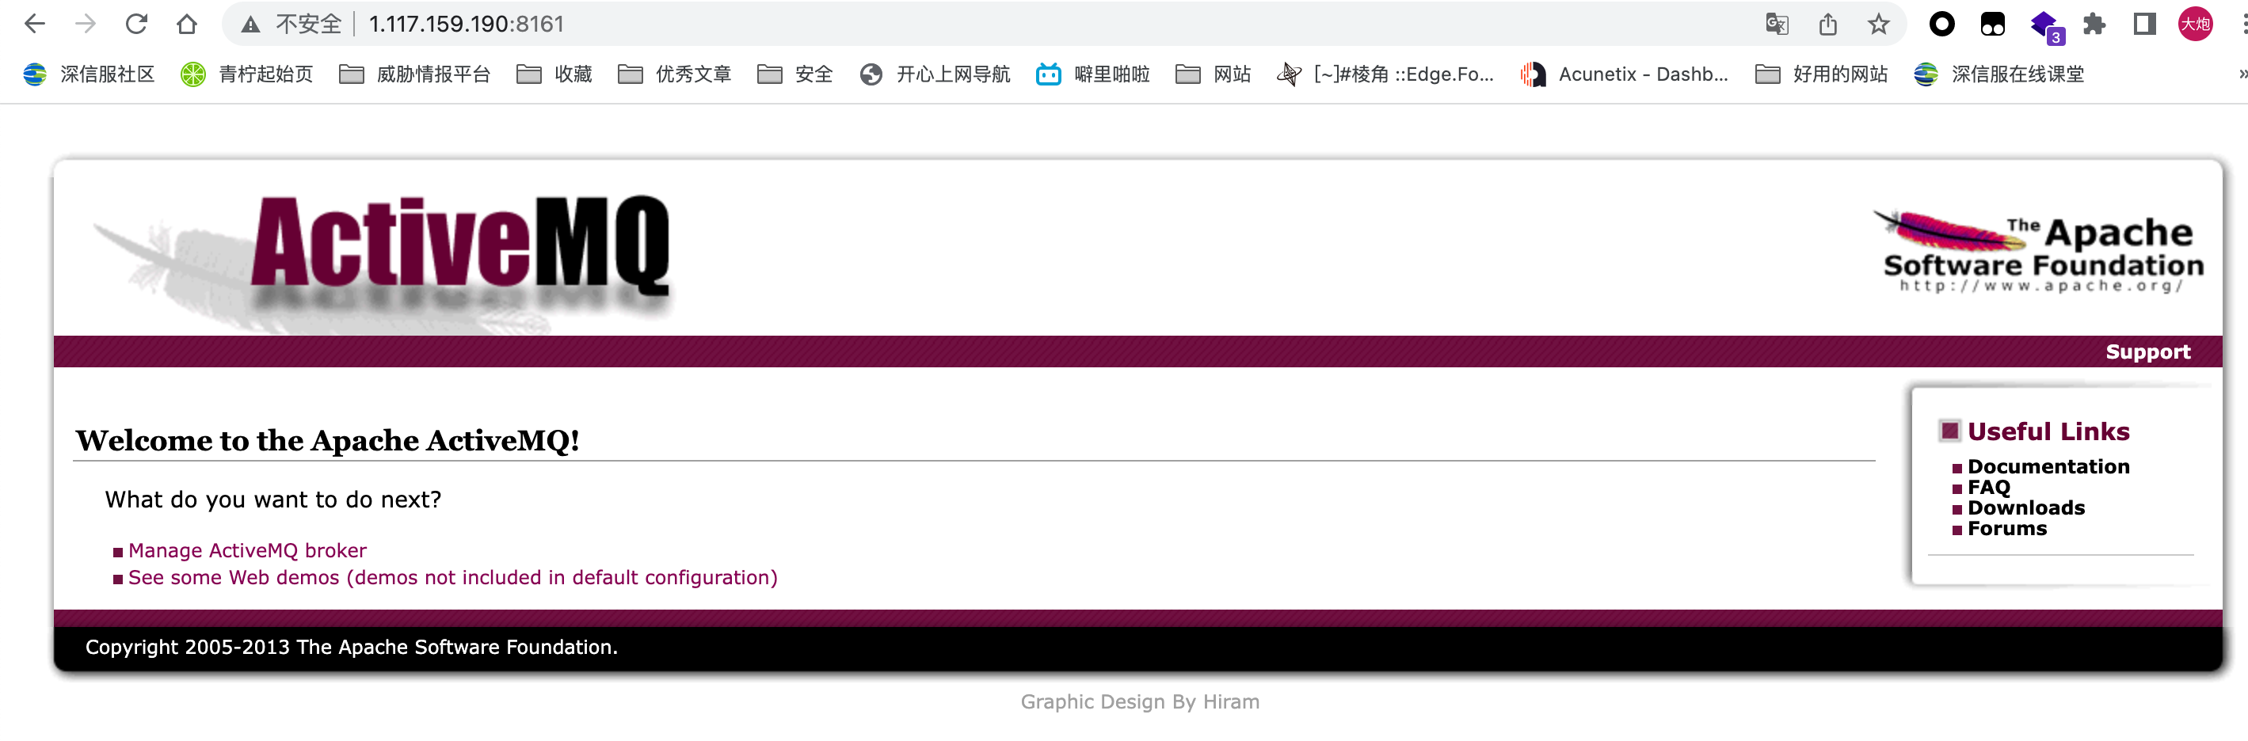The image size is (2248, 741).
Task: Open the 深信服在线课堂 bookmark
Action: (1998, 74)
